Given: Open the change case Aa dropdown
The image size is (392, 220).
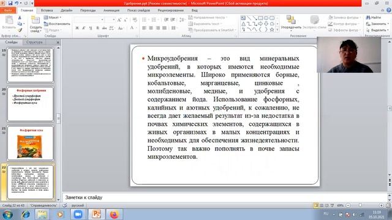Looking at the screenshot, I should click(x=121, y=28).
